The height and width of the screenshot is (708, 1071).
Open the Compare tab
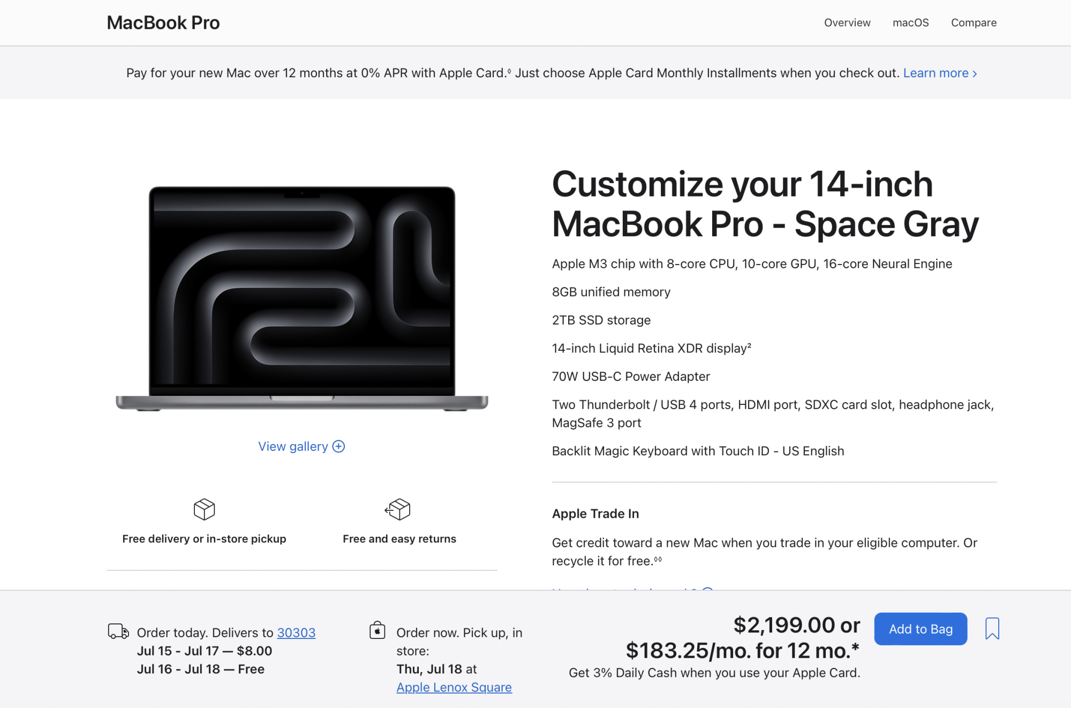(x=974, y=22)
